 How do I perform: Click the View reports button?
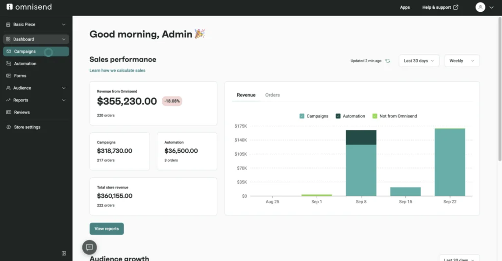106,229
